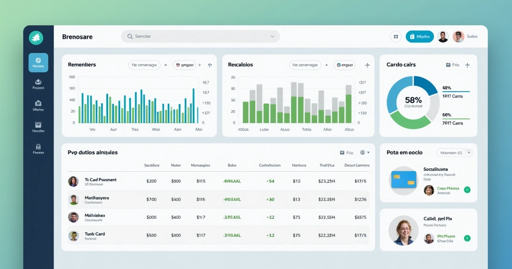Toggle the green checkmark in Calid pef Pix card
512x269 pixels.
(467, 238)
